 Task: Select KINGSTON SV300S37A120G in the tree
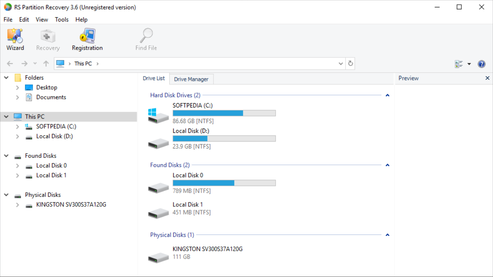(71, 205)
